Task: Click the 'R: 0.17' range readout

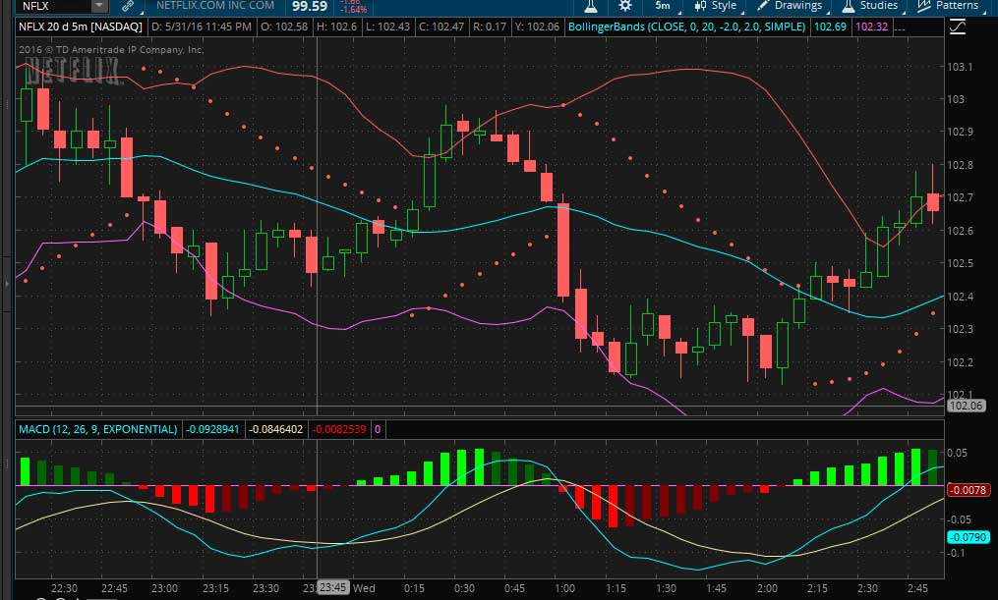Action: (490, 27)
